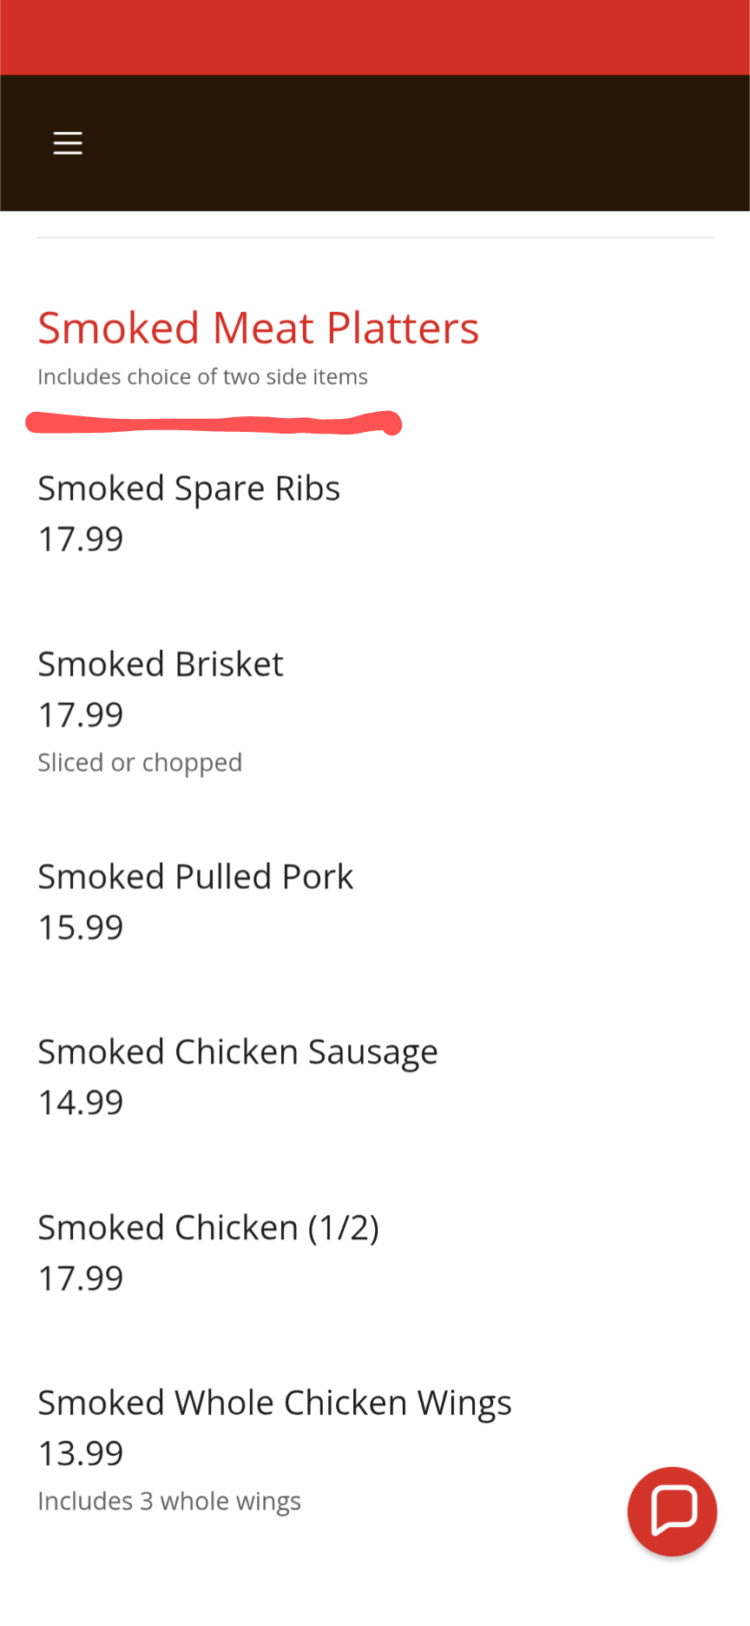Choose the Smoked Chicken Sausage item

(238, 1052)
